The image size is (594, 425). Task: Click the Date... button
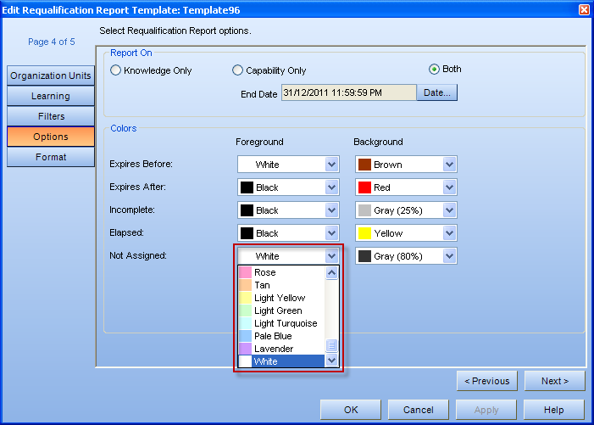tap(437, 93)
